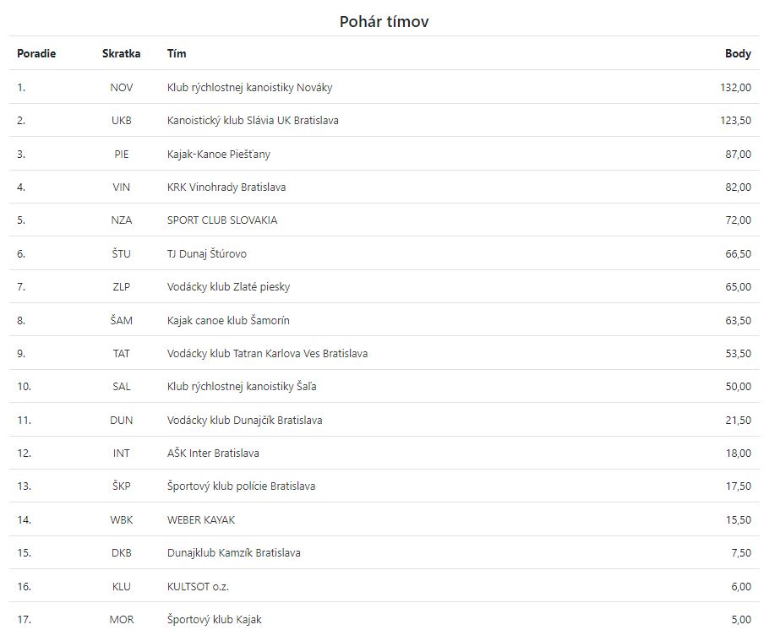Click the 50,00 points value

coord(739,387)
